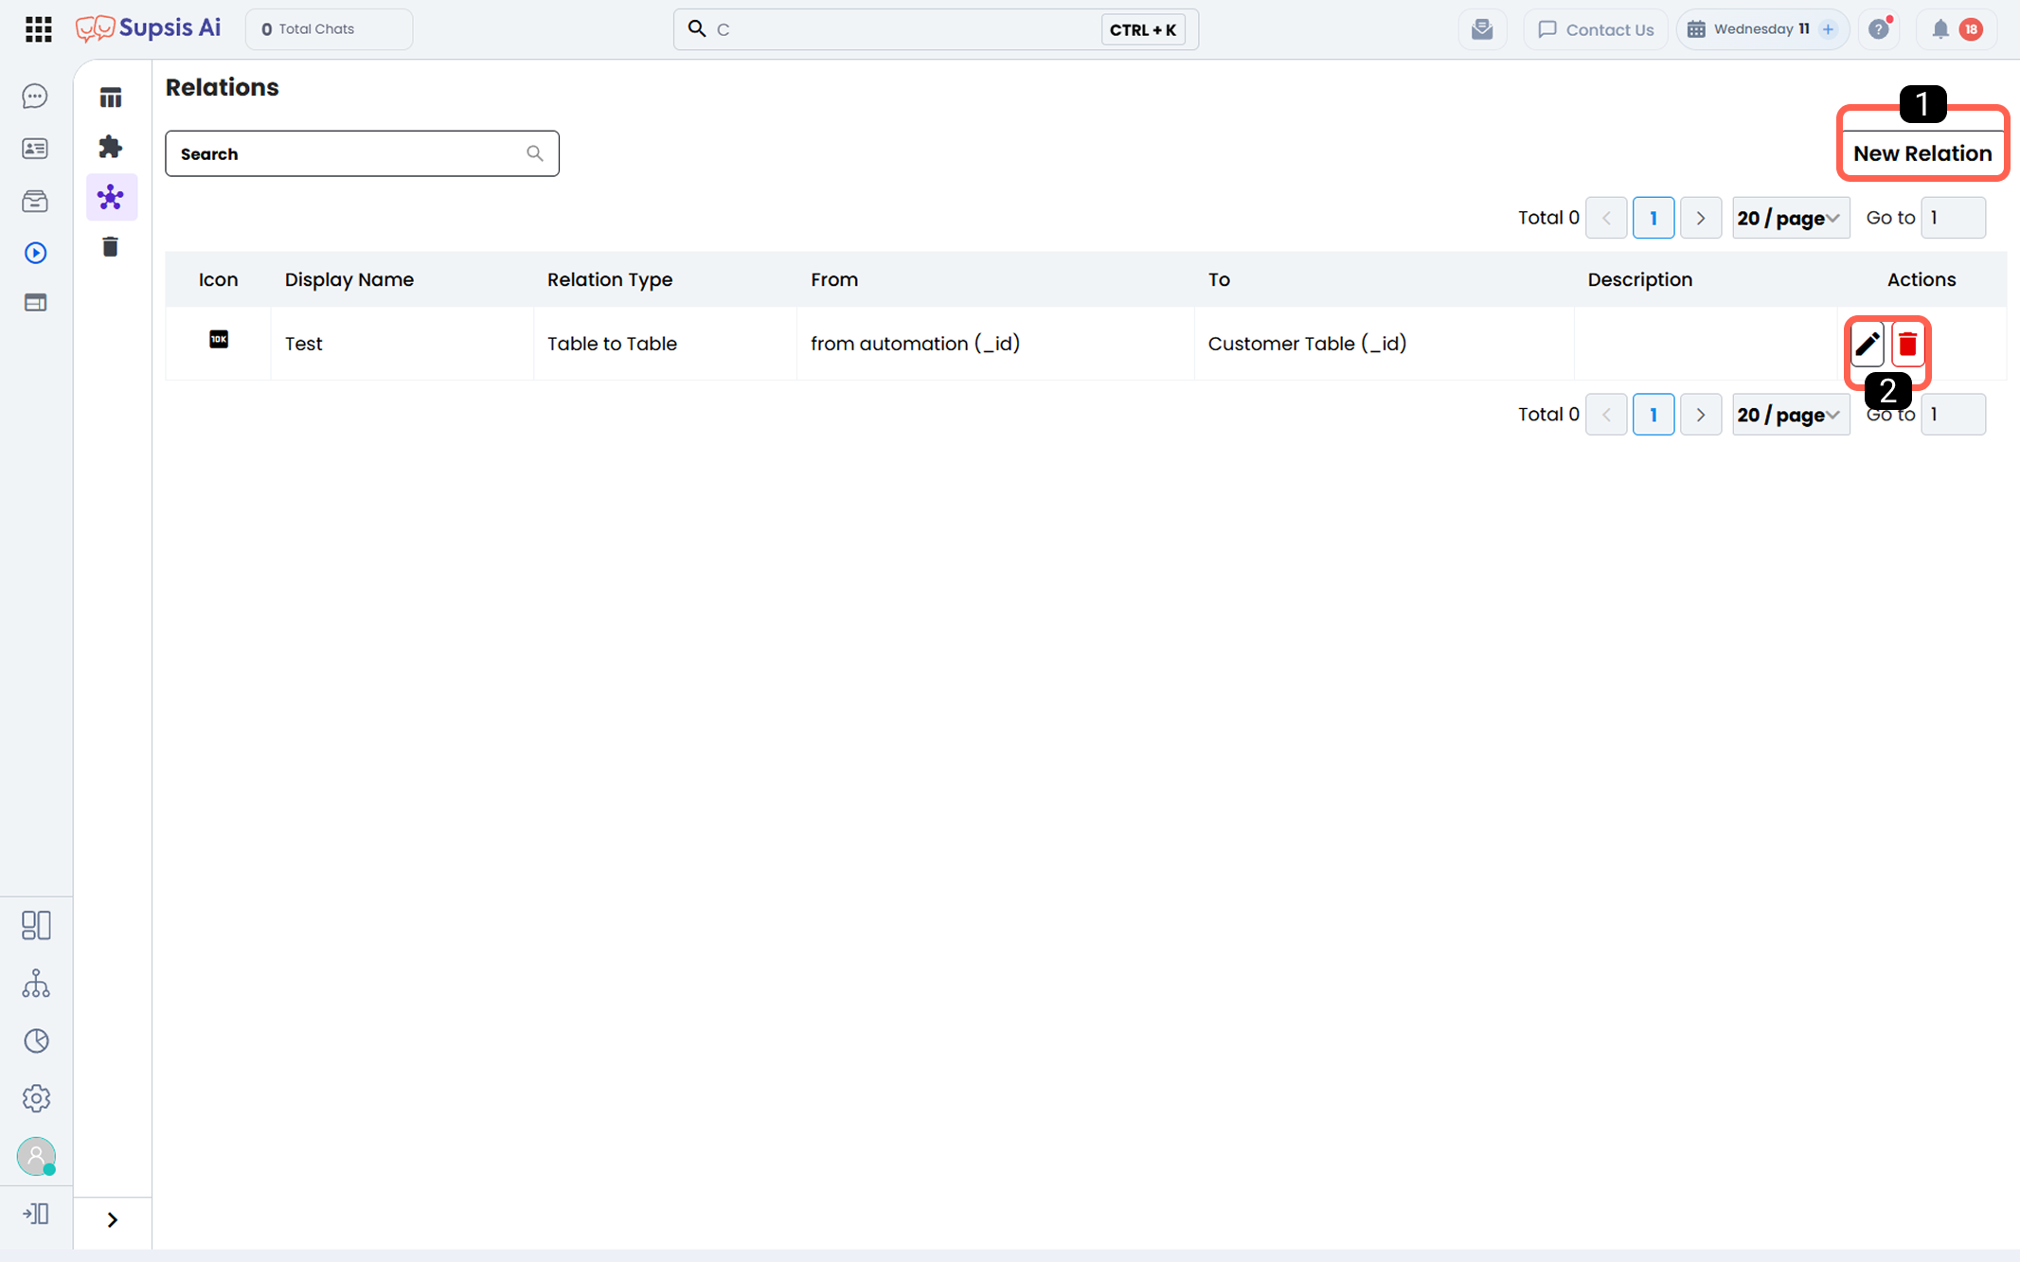Open the bottom 20 / page dropdown
The image size is (2020, 1262).
1790,415
